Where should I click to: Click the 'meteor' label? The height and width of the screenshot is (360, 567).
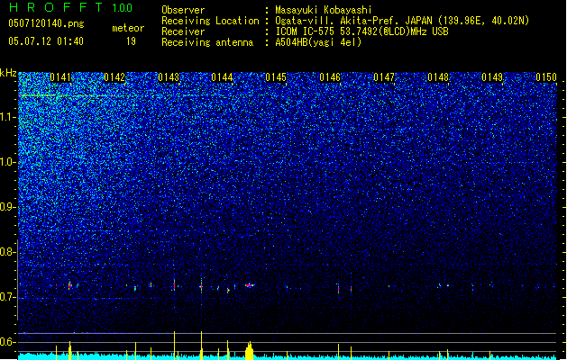coord(128,28)
